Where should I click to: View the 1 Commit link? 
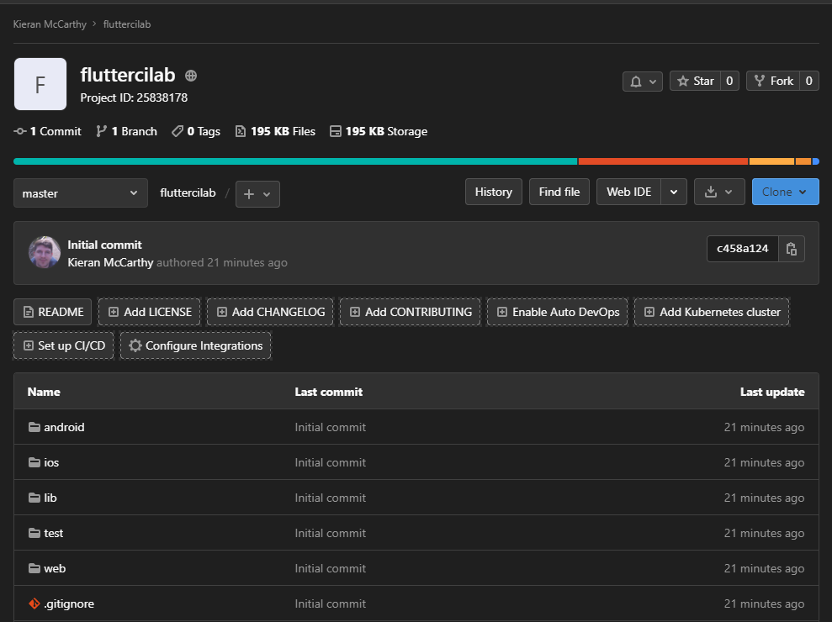coord(48,131)
